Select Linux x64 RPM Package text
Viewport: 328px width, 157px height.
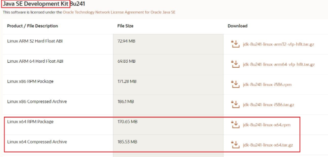tap(30, 122)
